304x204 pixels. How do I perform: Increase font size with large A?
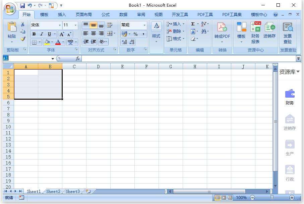point(62,34)
